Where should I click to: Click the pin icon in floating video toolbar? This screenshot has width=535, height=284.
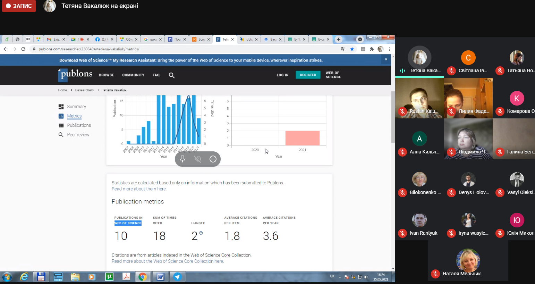pyautogui.click(x=182, y=159)
